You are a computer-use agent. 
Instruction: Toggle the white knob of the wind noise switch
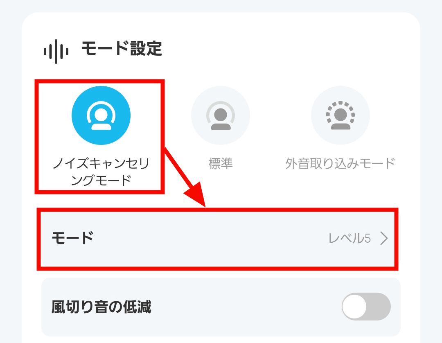pyautogui.click(x=354, y=307)
